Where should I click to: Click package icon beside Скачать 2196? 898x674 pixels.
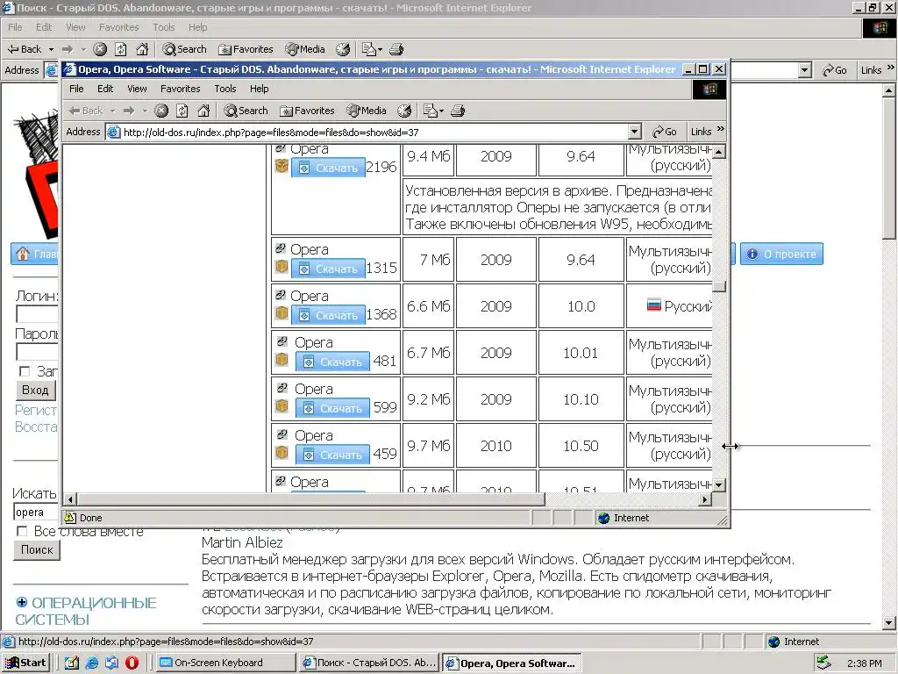coord(282,166)
